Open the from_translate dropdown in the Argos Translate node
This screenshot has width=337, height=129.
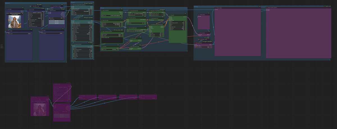click(x=112, y=34)
